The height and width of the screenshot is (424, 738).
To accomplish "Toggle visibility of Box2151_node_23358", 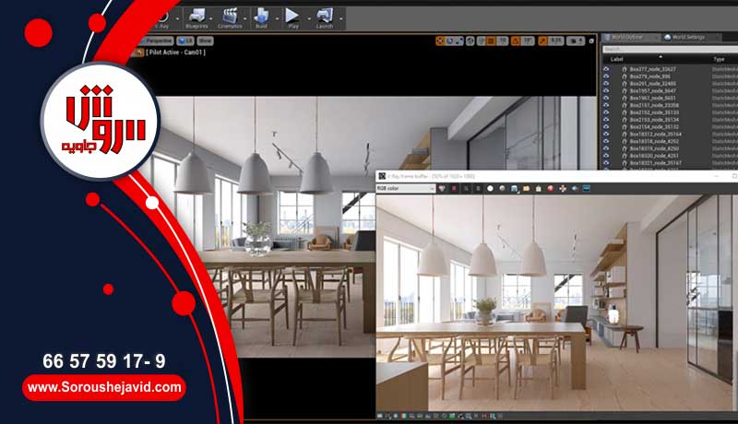I will click(x=606, y=106).
